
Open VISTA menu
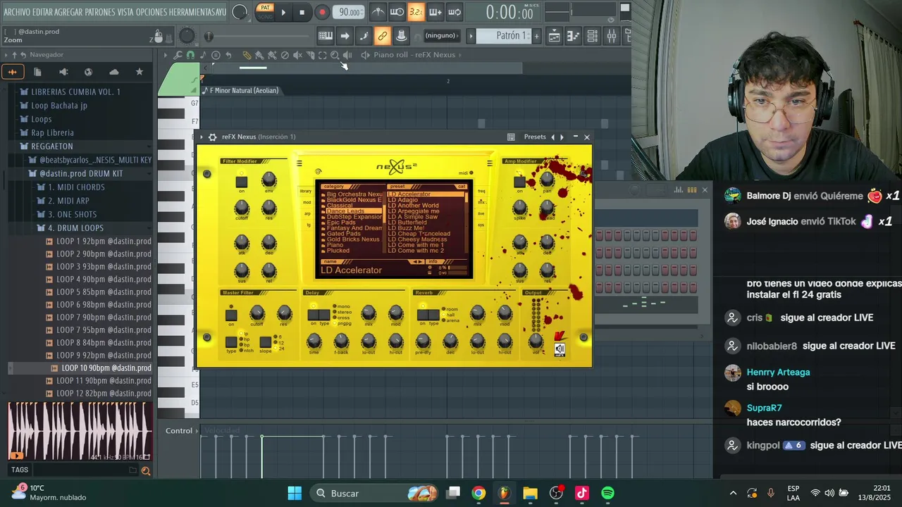click(x=126, y=12)
